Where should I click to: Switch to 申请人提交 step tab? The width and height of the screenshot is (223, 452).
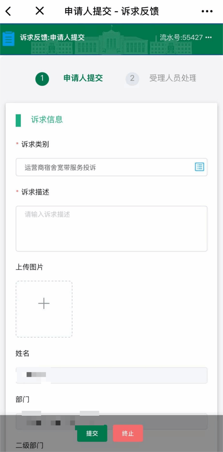pyautogui.click(x=83, y=78)
